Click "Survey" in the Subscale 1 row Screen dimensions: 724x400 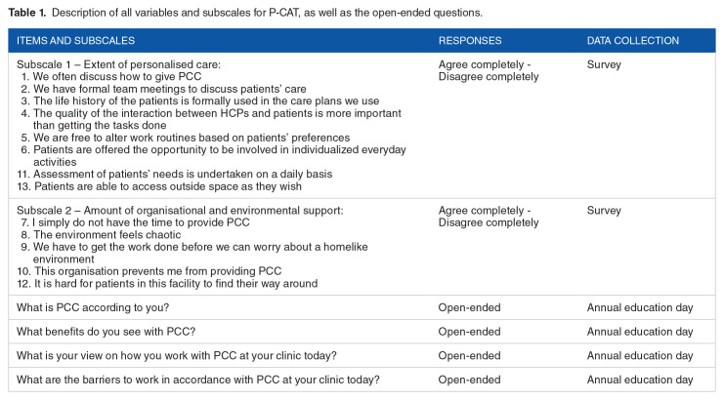point(603,63)
